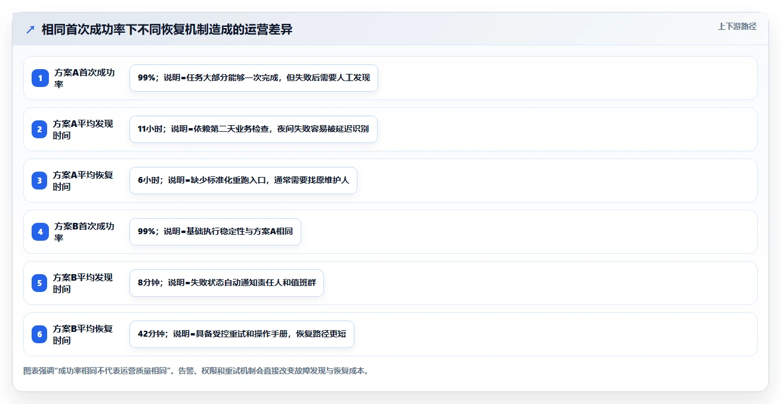781x404 pixels.
Task: Click the footnote starting 图表强调
Action: coord(197,371)
